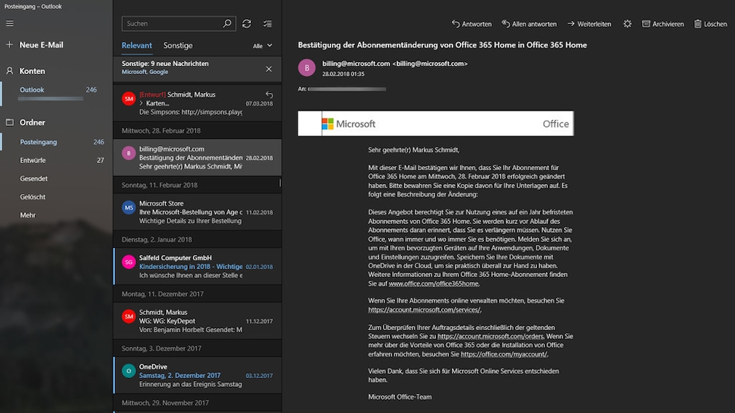Image resolution: width=735 pixels, height=413 pixels.
Task: Open the Entwürfe folder
Action: 56,160
